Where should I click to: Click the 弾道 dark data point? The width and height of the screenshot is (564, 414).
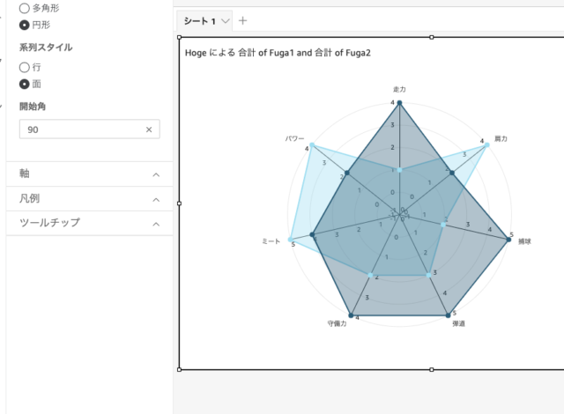point(448,315)
